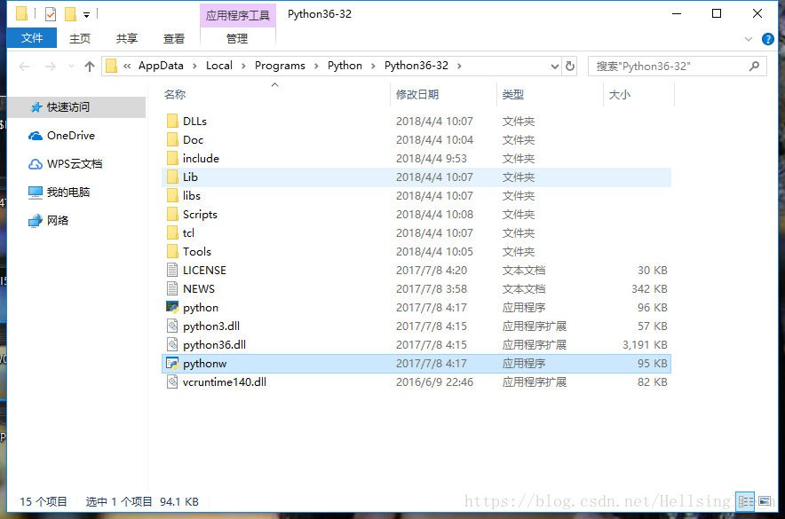Viewport: 785px width, 519px height.
Task: Go up one folder level
Action: (90, 66)
